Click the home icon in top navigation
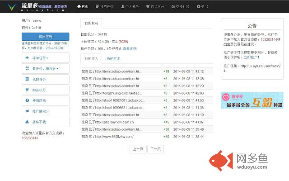The image size is (289, 181). tap(79, 6)
